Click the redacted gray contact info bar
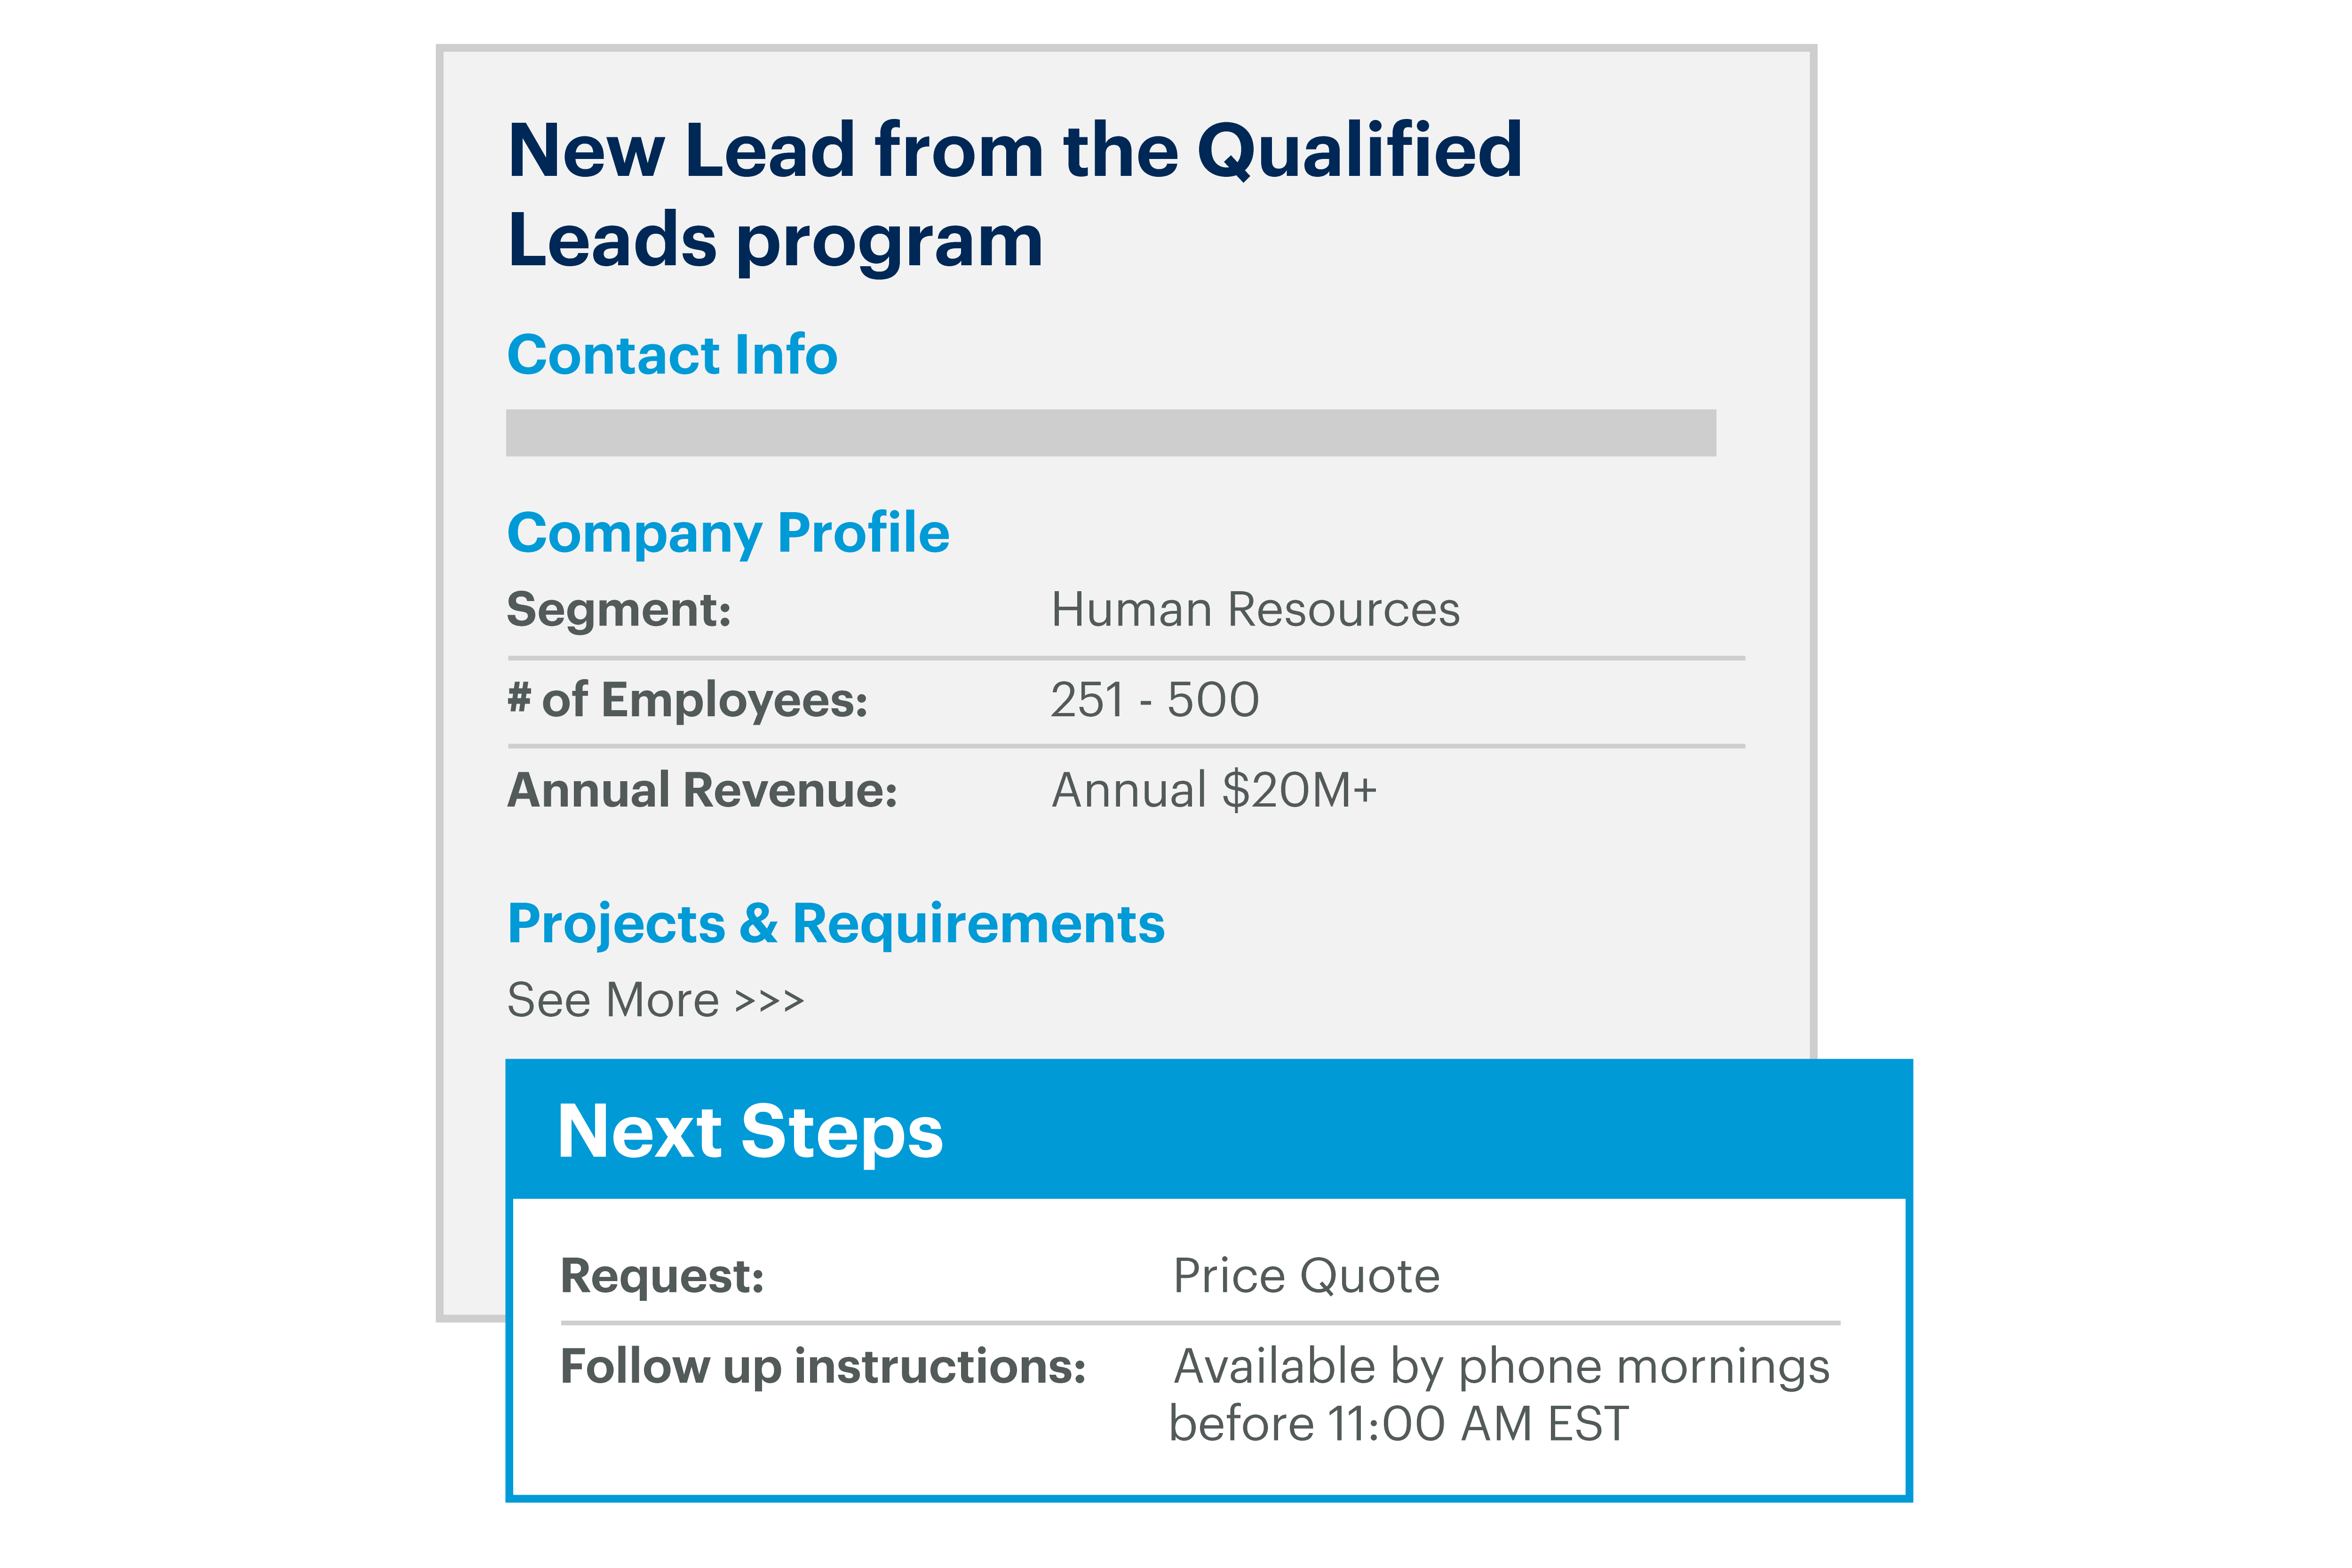Screen dimensions: 2352x1568 point(1110,433)
